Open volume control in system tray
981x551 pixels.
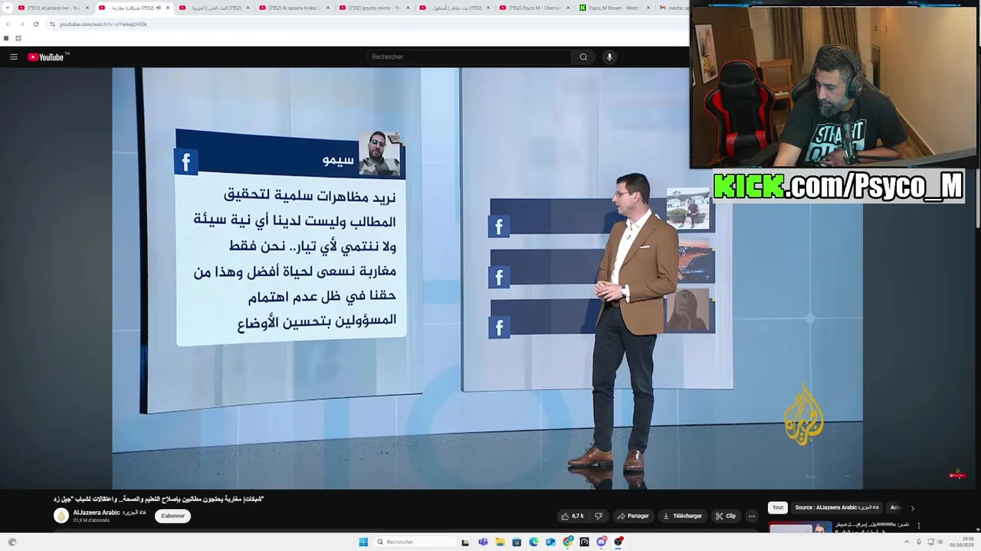(940, 542)
